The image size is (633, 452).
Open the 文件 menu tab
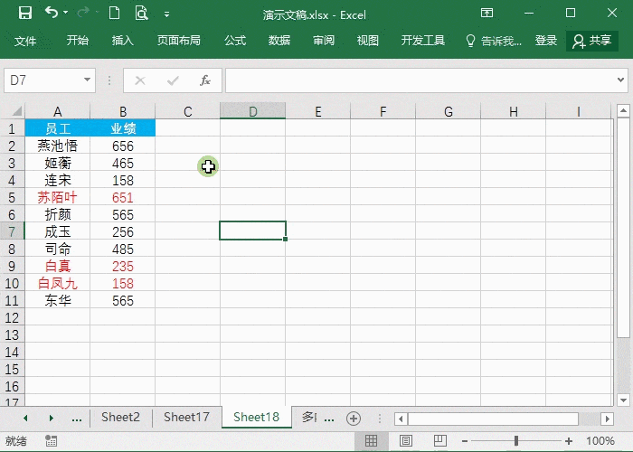25,41
